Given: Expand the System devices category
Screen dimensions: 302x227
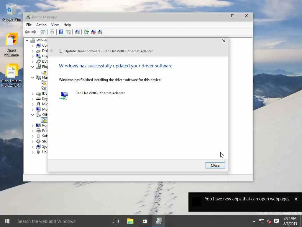Looking at the screenshot, I should coord(32,147).
